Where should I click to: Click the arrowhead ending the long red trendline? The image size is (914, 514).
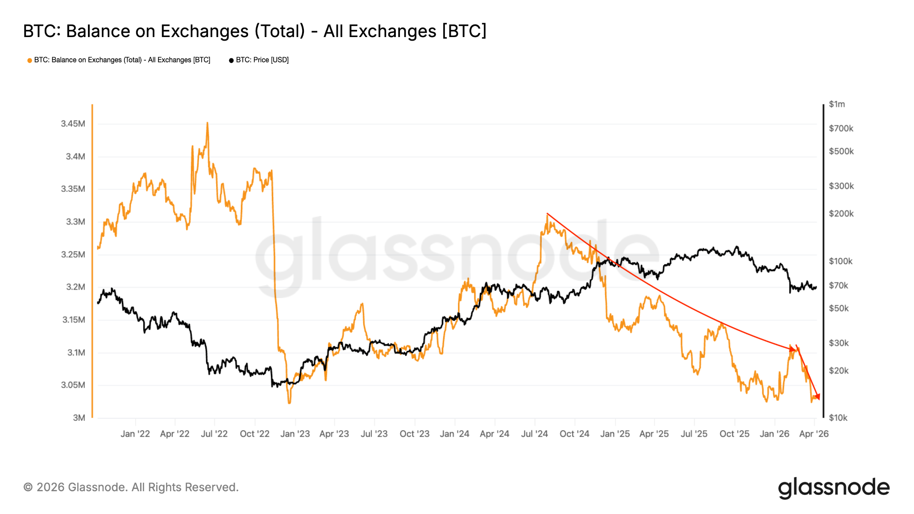793,349
